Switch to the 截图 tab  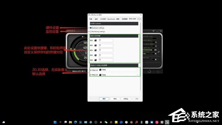pyautogui.click(x=118, y=19)
